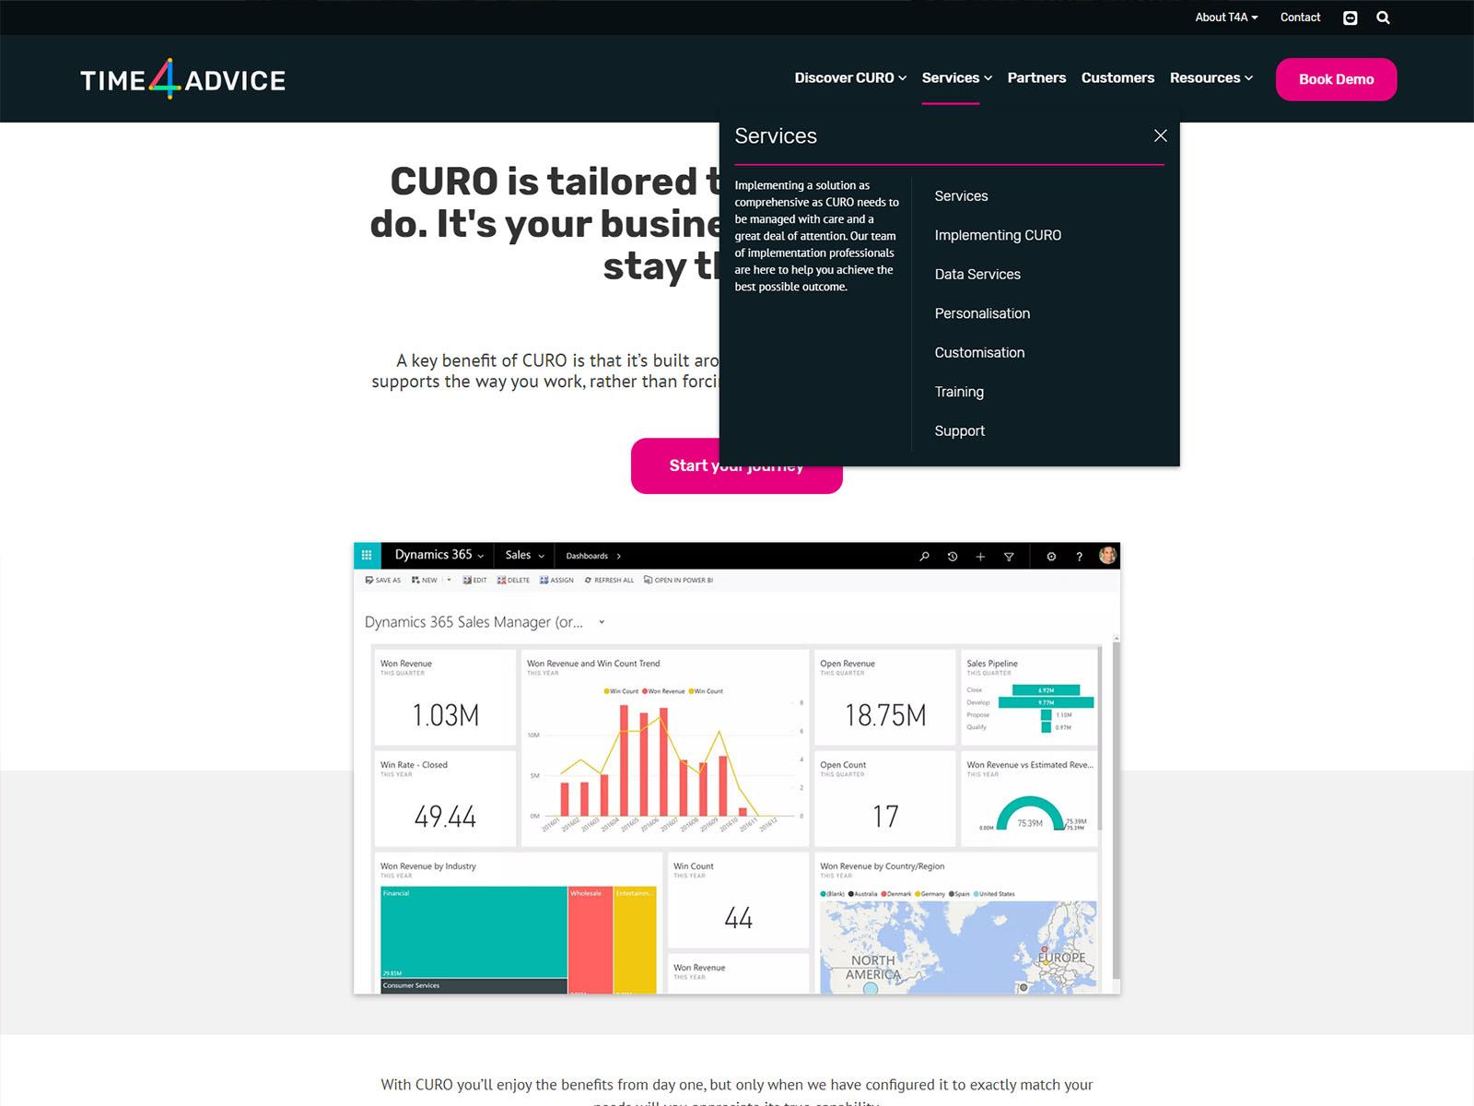Open Data Services link

tap(977, 275)
